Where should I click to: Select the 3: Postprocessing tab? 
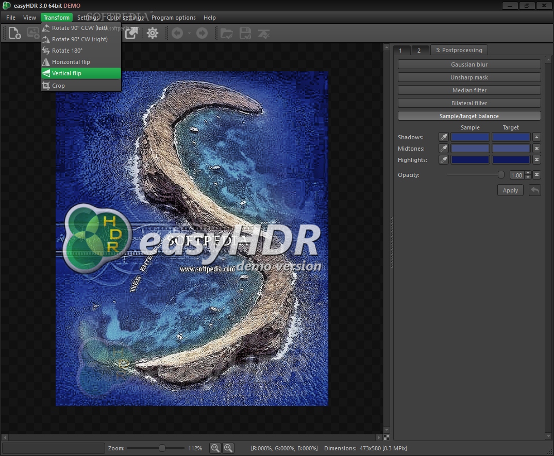point(459,50)
